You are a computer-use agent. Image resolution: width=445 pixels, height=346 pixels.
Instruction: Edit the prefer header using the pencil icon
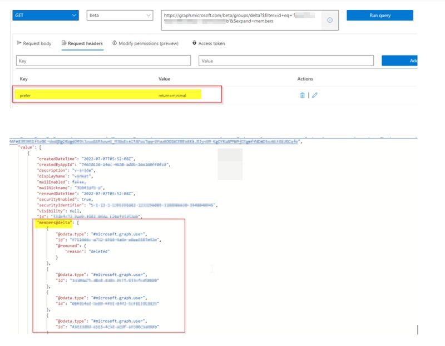pos(315,95)
